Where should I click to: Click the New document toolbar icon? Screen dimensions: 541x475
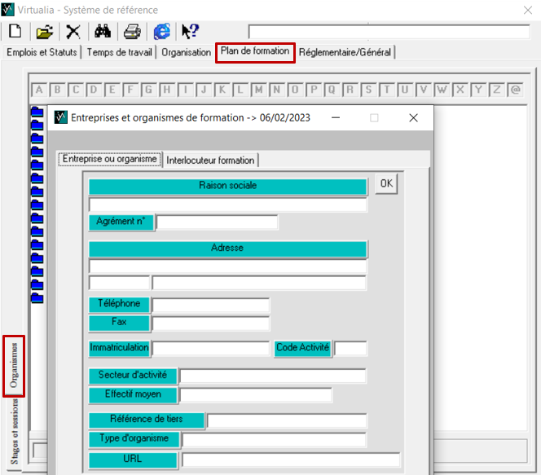[x=15, y=32]
